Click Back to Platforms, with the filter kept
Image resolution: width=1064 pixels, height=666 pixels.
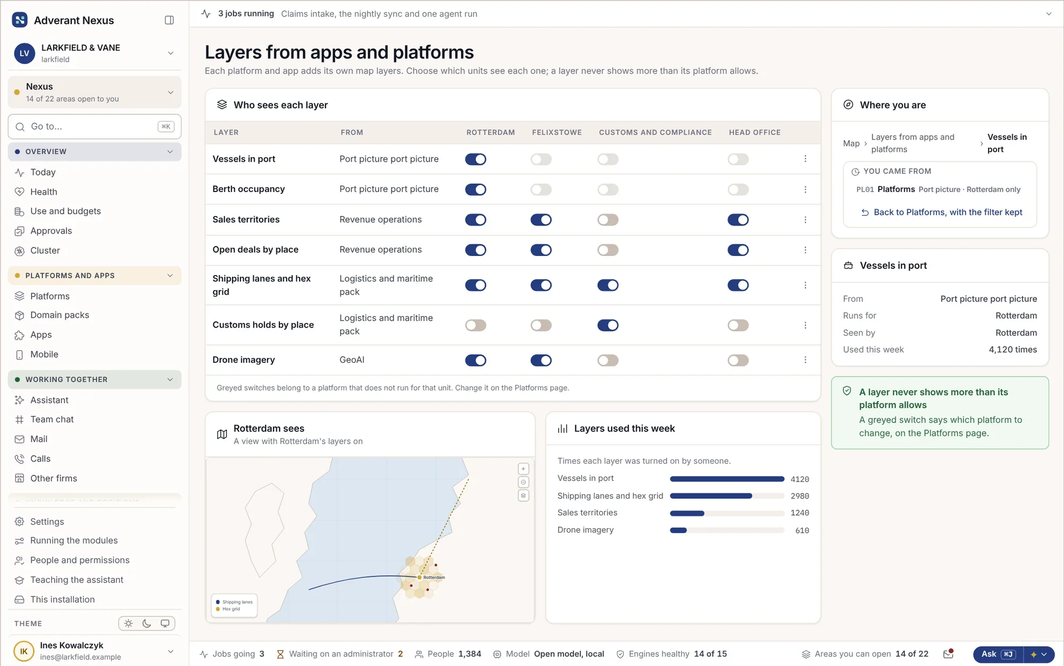pos(942,212)
